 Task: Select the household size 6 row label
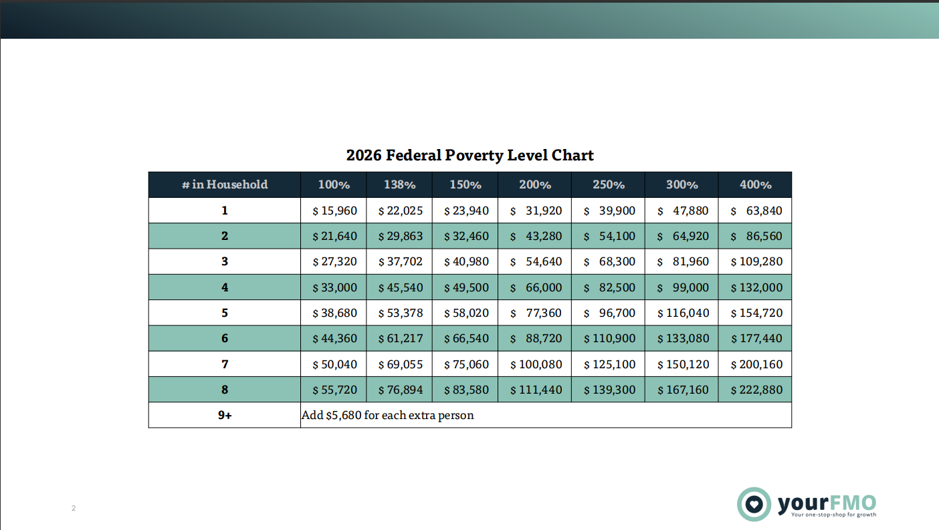224,338
